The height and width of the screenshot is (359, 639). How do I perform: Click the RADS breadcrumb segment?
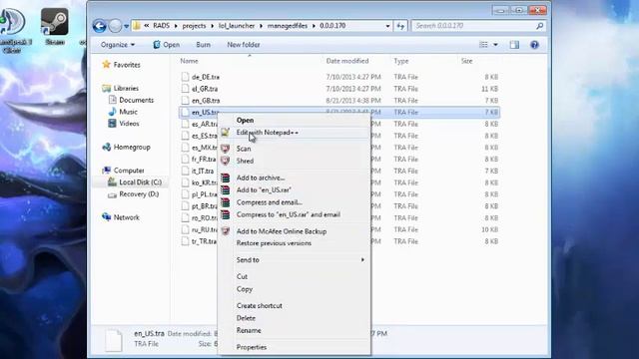click(x=162, y=26)
